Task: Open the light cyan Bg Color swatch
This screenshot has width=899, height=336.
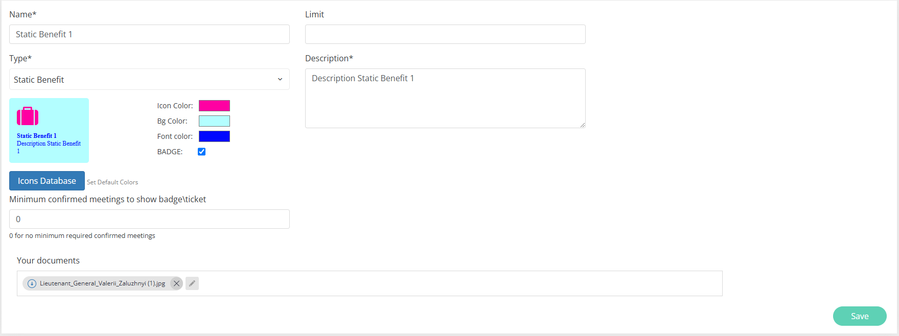Action: tap(214, 121)
